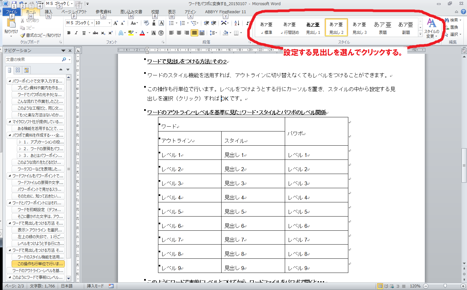467x290 pixels.
Task: Clear formatting with the eraser icon
Action: pos(146,23)
